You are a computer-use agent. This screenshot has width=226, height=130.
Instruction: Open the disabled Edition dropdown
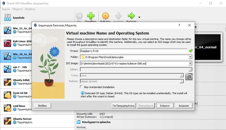190,69
